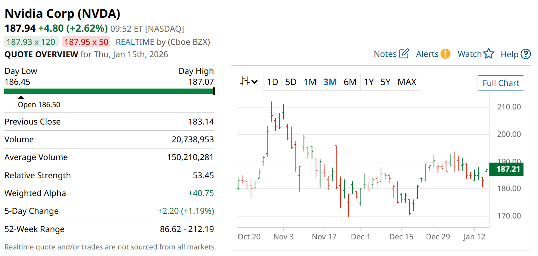Select the MAX chart range
Screen dimensions: 538x256
coord(407,82)
